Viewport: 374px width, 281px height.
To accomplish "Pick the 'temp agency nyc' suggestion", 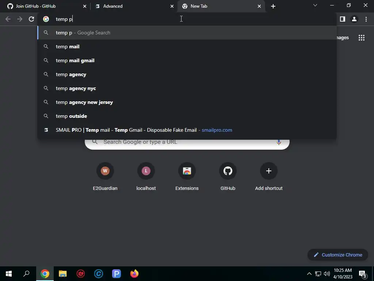I will [x=187, y=88].
